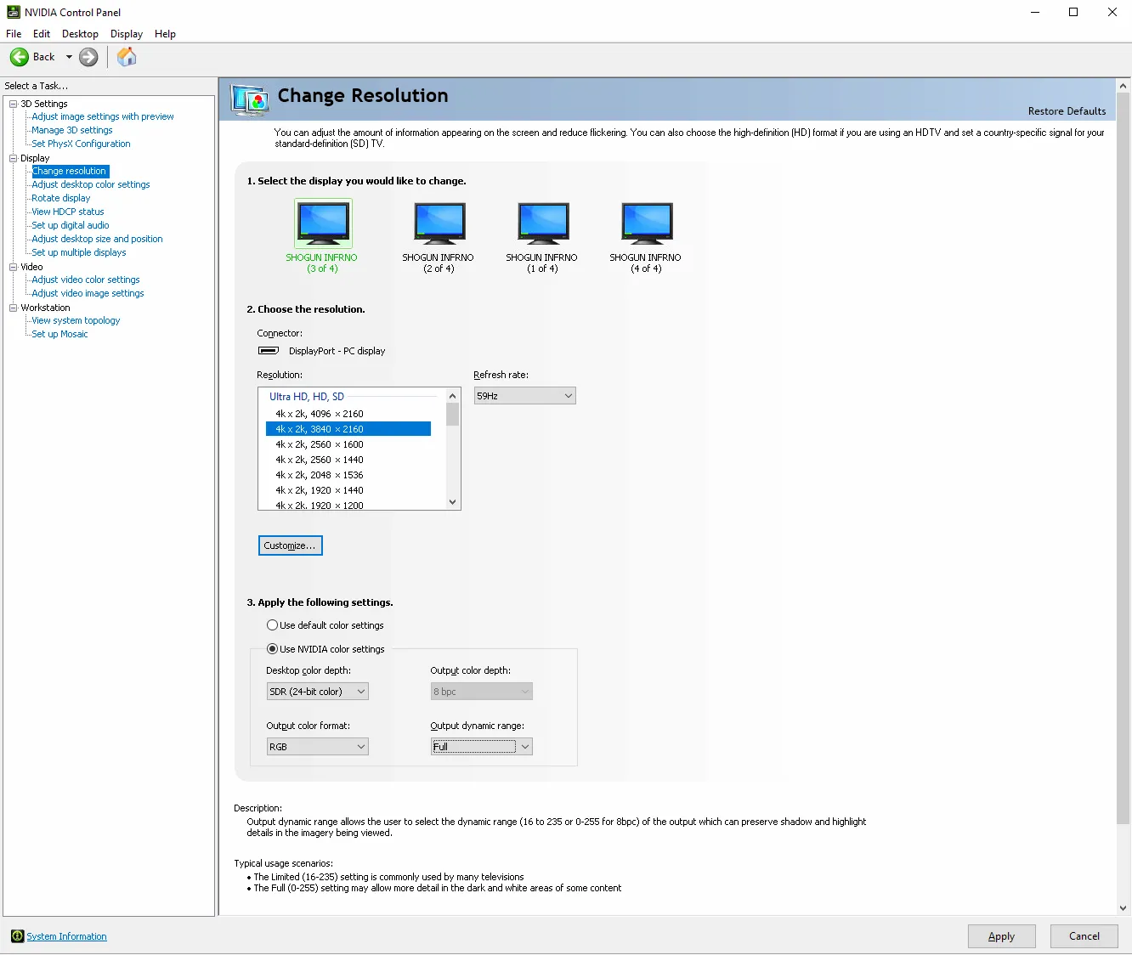
Task: Collapse the Workstation tree node
Action: pos(14,308)
